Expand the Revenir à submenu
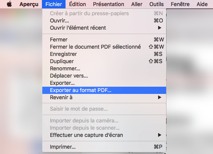This screenshot has width=213, height=154. (104, 97)
